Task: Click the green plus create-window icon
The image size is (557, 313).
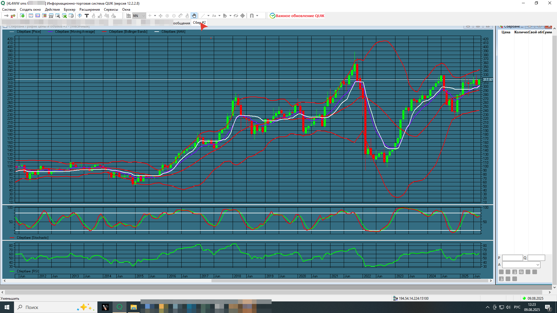Action: [22, 16]
